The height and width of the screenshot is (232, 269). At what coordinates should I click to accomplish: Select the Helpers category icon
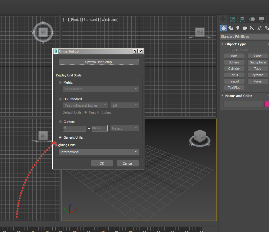[252, 28]
